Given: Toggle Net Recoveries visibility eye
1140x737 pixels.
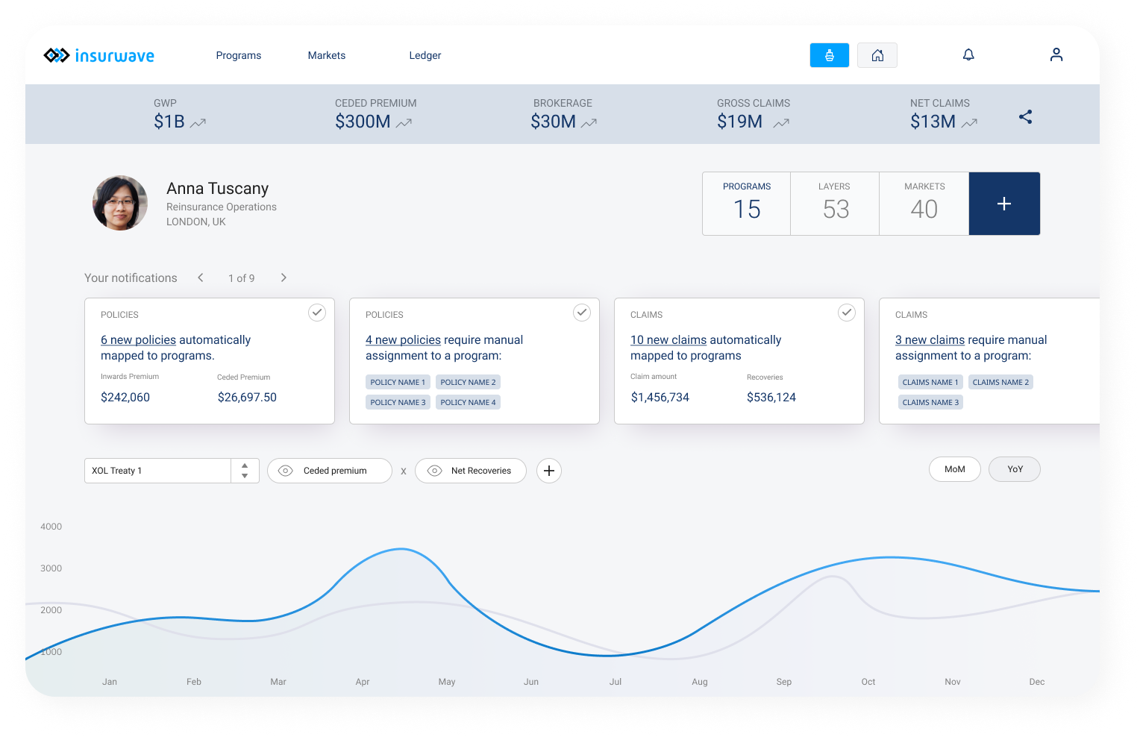Looking at the screenshot, I should (x=435, y=471).
